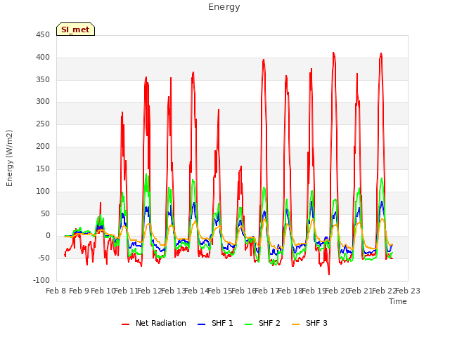Image resolution: width=450 pixels, height=337 pixels.
Task: Click the Net Radiation peak near 410 on Feb 20
Action: click(x=333, y=53)
